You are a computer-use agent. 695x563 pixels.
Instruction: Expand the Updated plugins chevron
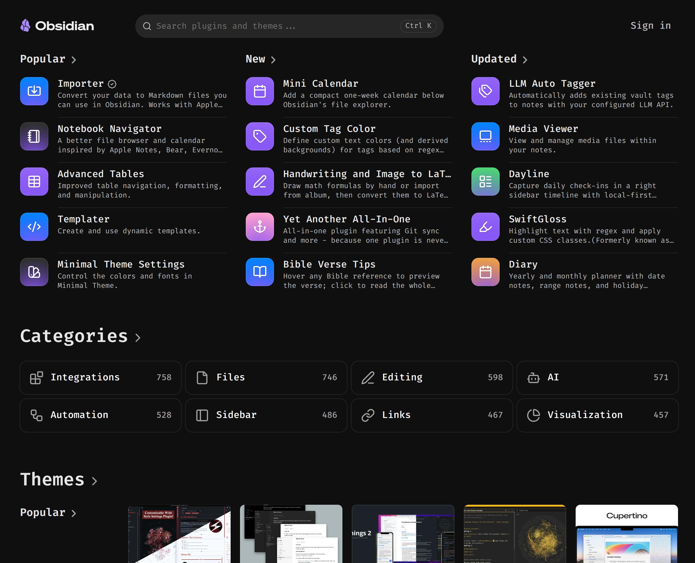[525, 60]
